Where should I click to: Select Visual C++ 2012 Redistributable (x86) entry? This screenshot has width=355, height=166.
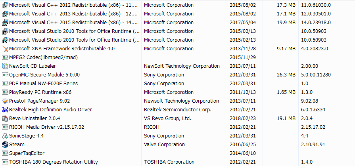click(x=73, y=5)
